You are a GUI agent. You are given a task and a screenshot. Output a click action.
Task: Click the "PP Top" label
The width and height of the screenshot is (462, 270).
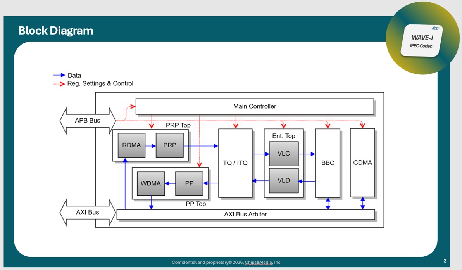pyautogui.click(x=196, y=204)
